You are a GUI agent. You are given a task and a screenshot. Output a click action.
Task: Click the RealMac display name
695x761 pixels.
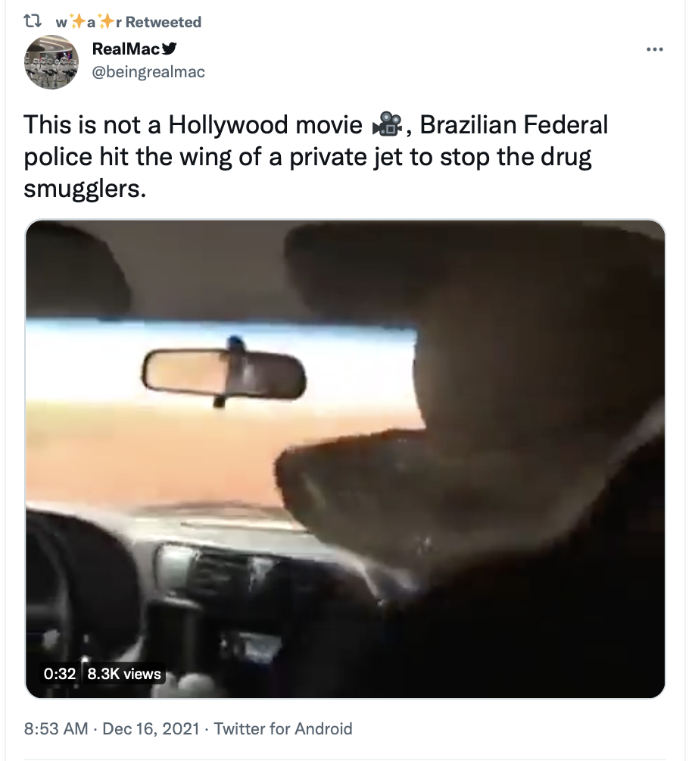point(126,49)
